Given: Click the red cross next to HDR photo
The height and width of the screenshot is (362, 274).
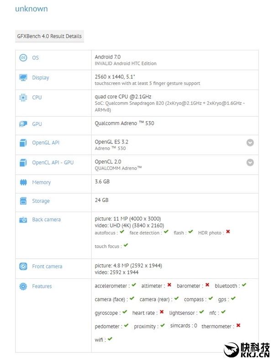Looking at the screenshot, I should click(x=228, y=232).
